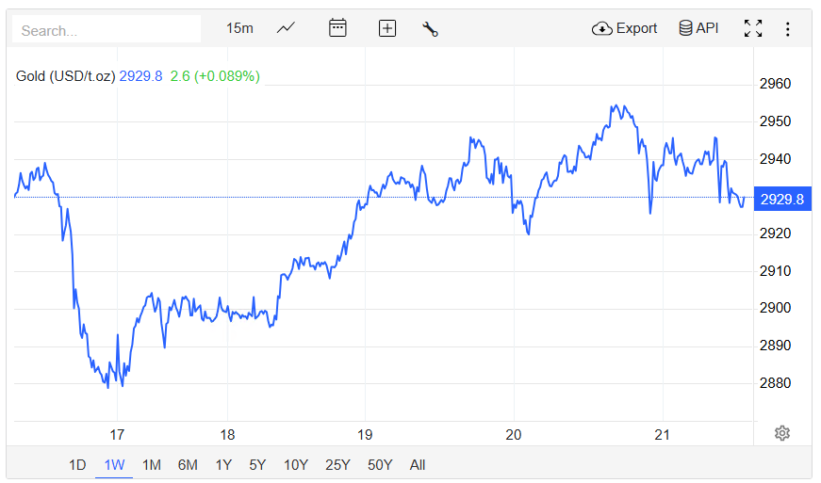Image resolution: width=821 pixels, height=483 pixels.
Task: Select the 25Y time range
Action: tap(337, 464)
